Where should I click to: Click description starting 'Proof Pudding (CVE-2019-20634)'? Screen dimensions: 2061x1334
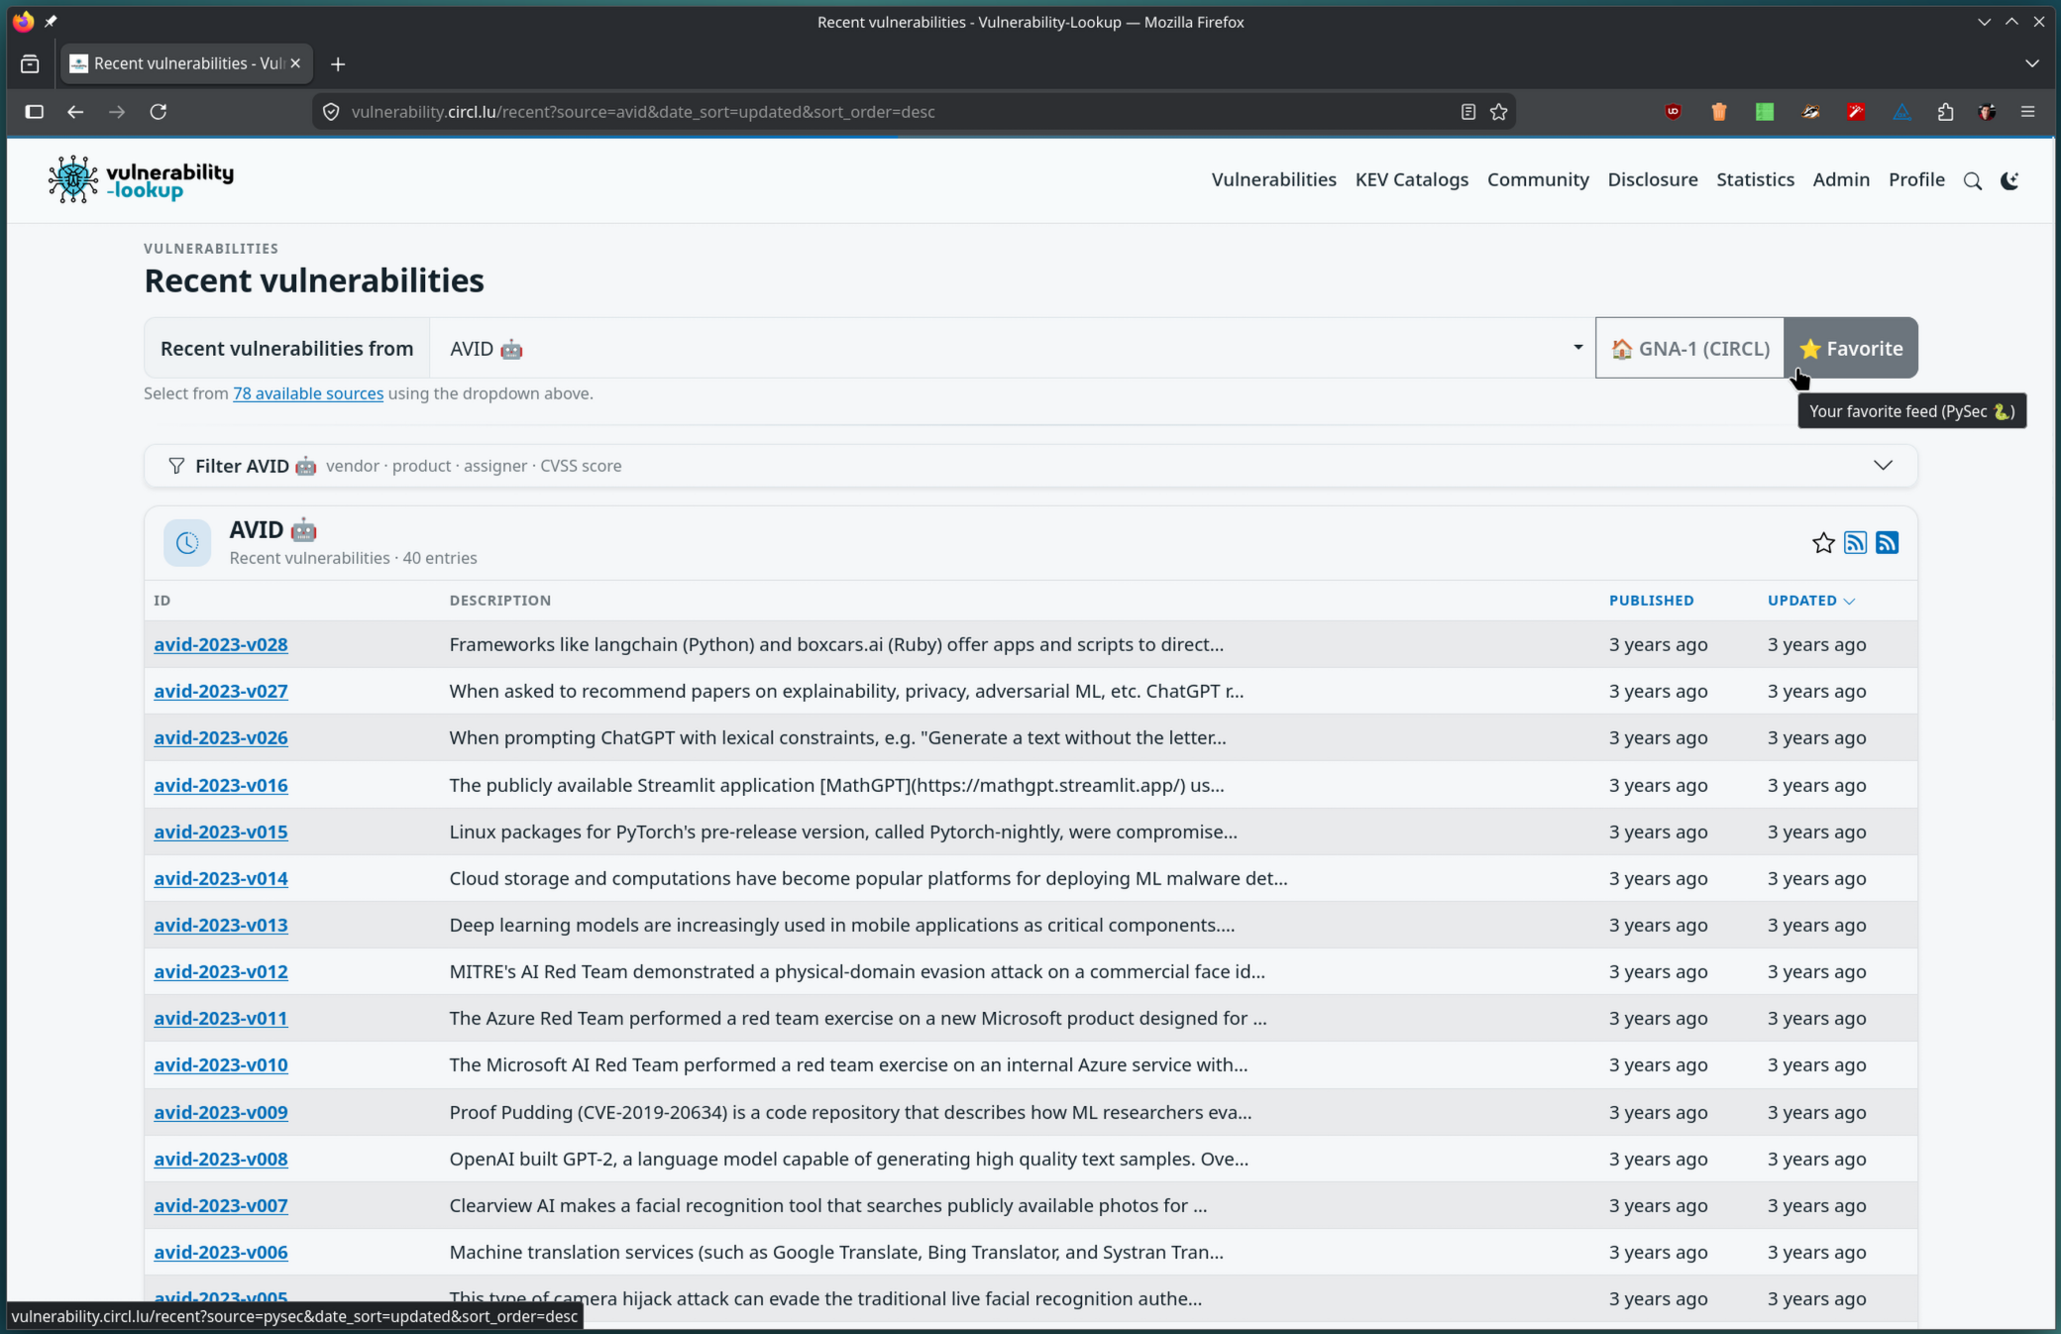click(x=850, y=1112)
